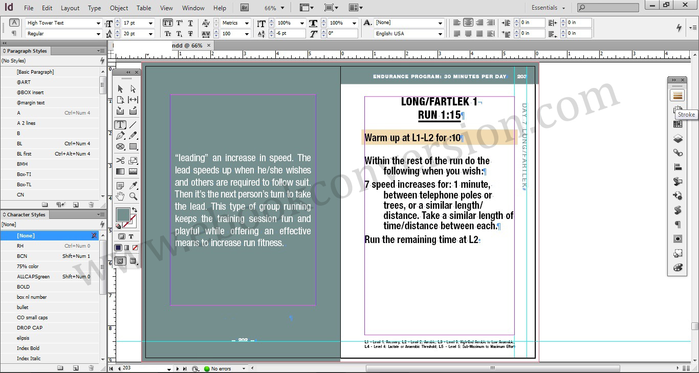Open Bridge from the application bar

coord(245,8)
